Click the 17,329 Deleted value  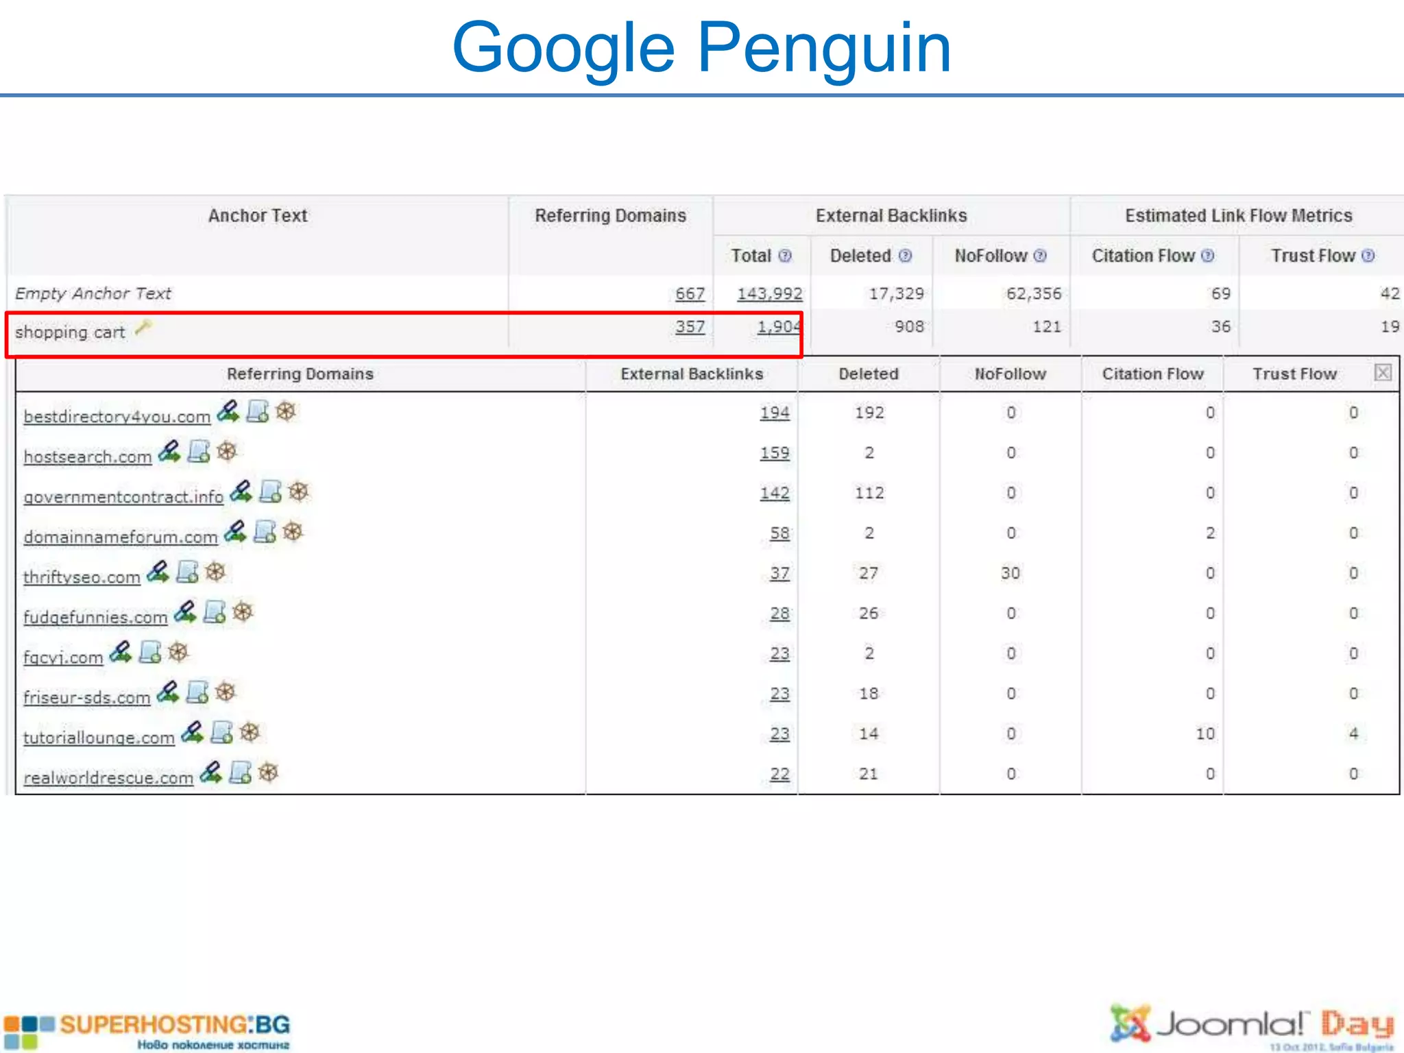point(897,293)
